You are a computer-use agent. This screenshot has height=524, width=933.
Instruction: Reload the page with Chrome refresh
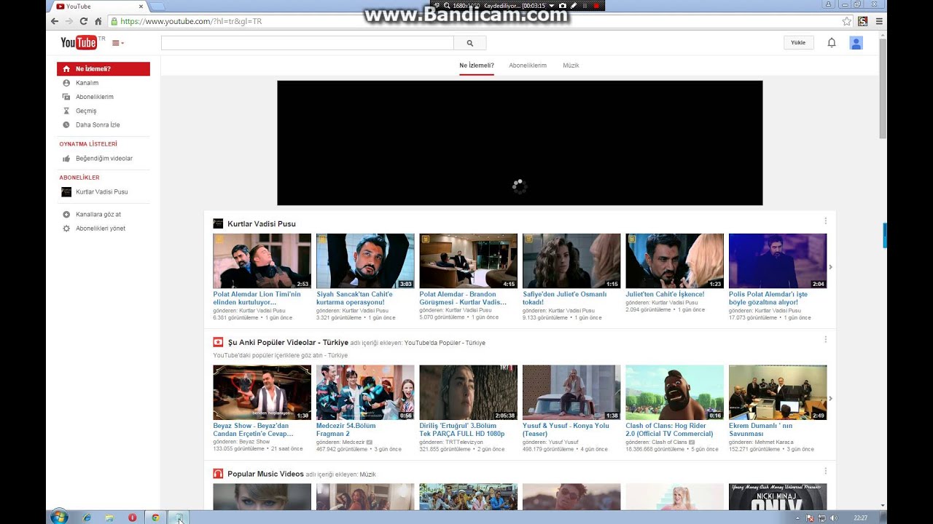tap(83, 21)
